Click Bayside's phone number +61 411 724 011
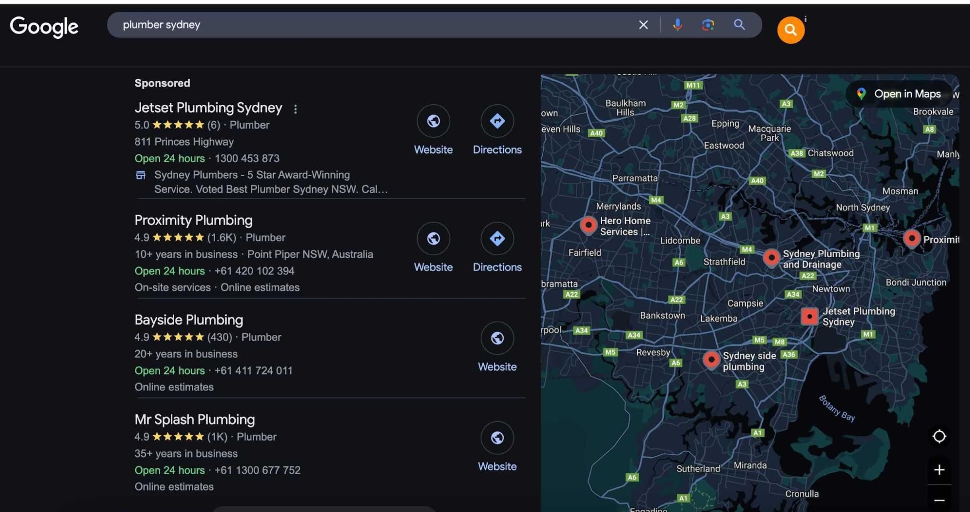The height and width of the screenshot is (512, 970). tap(253, 370)
